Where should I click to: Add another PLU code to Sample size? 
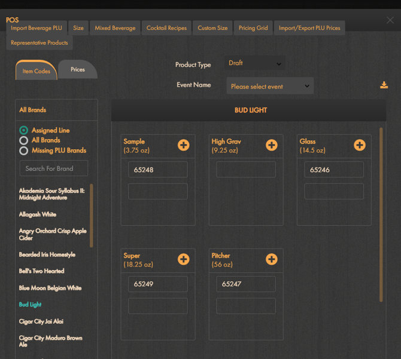click(x=183, y=145)
